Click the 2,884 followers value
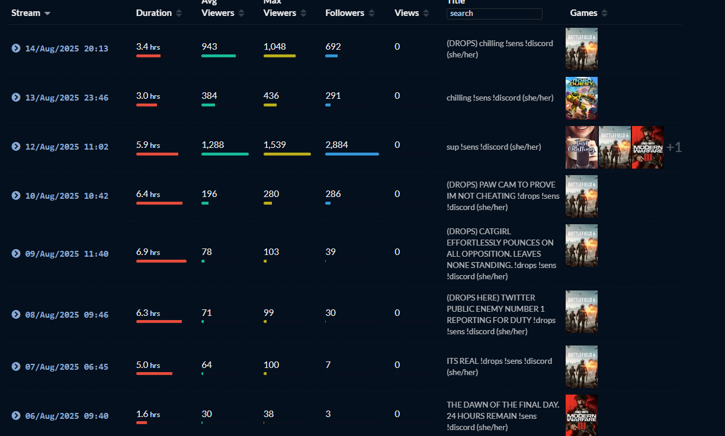 (336, 144)
